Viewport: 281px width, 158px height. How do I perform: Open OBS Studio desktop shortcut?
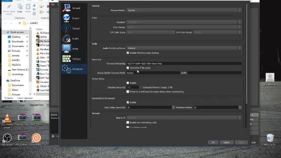[7, 139]
